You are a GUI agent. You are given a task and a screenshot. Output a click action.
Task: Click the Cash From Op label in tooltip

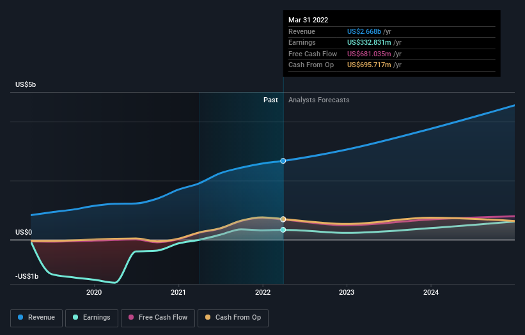click(x=311, y=65)
